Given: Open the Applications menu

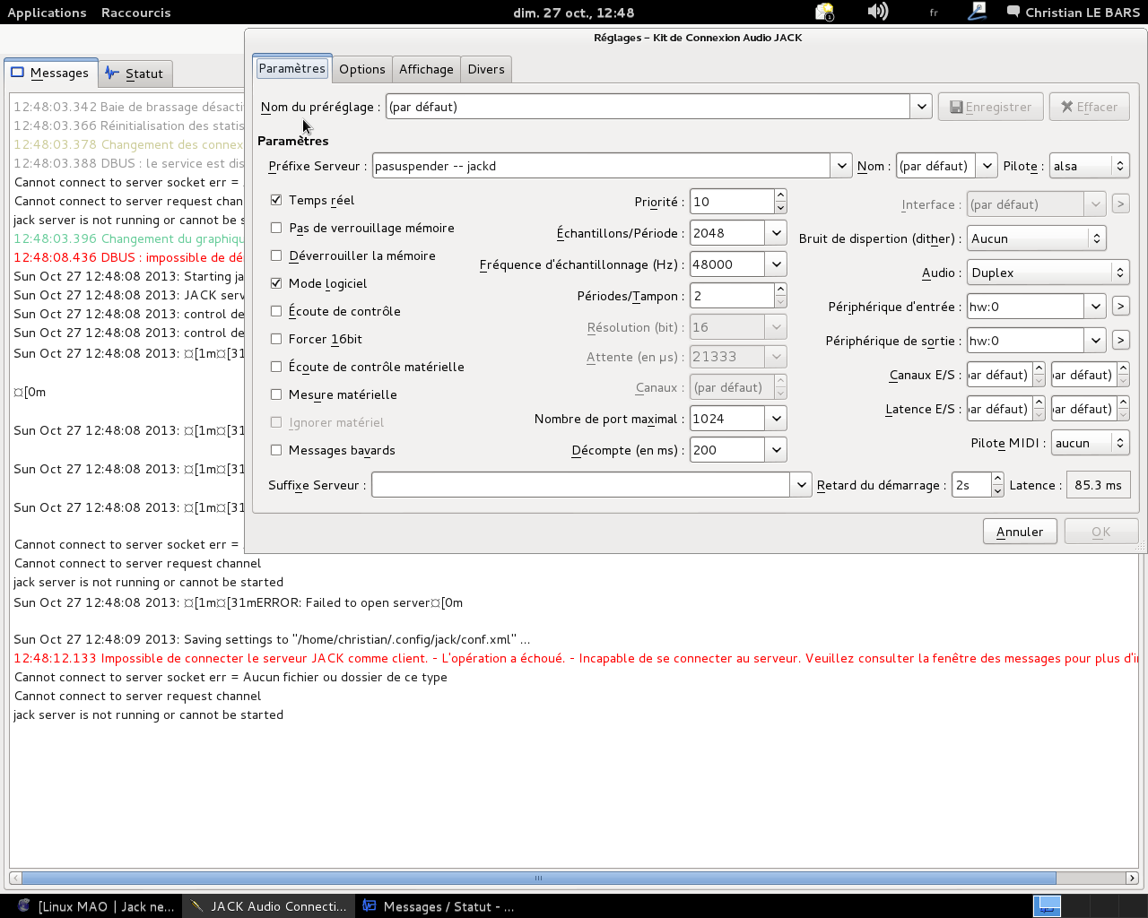Looking at the screenshot, I should click(x=47, y=13).
